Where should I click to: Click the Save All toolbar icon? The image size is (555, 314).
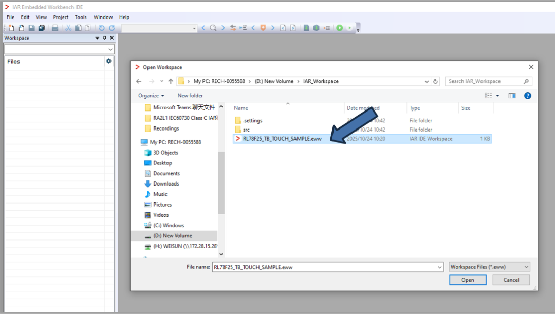[x=42, y=28]
